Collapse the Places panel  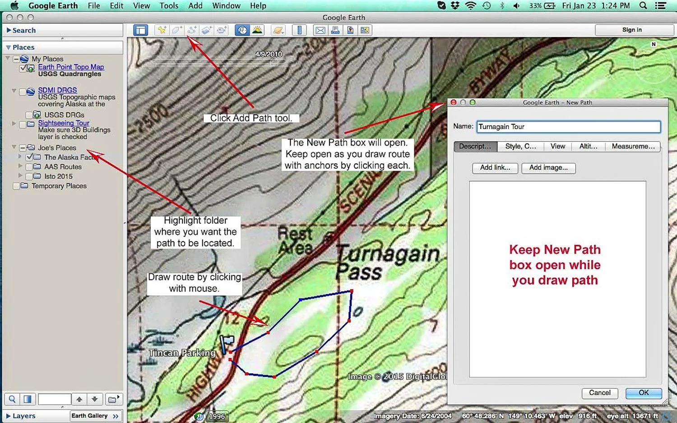point(9,47)
